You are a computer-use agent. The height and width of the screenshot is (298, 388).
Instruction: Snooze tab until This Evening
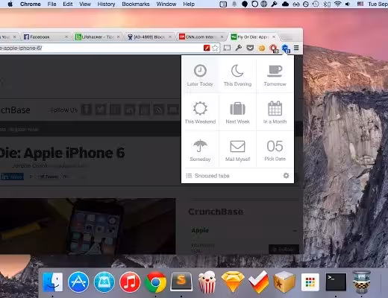click(x=237, y=75)
